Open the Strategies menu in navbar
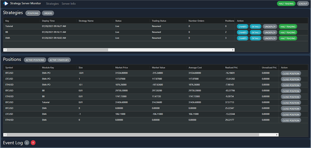311x148 pixels. [x=52, y=4]
